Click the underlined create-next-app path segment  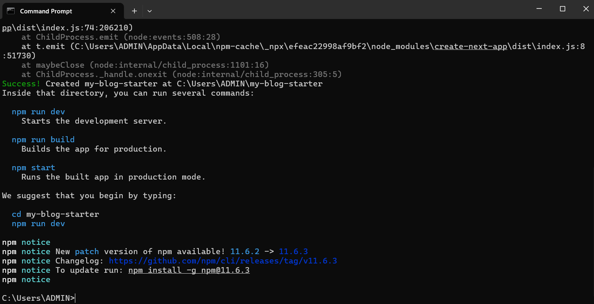471,47
